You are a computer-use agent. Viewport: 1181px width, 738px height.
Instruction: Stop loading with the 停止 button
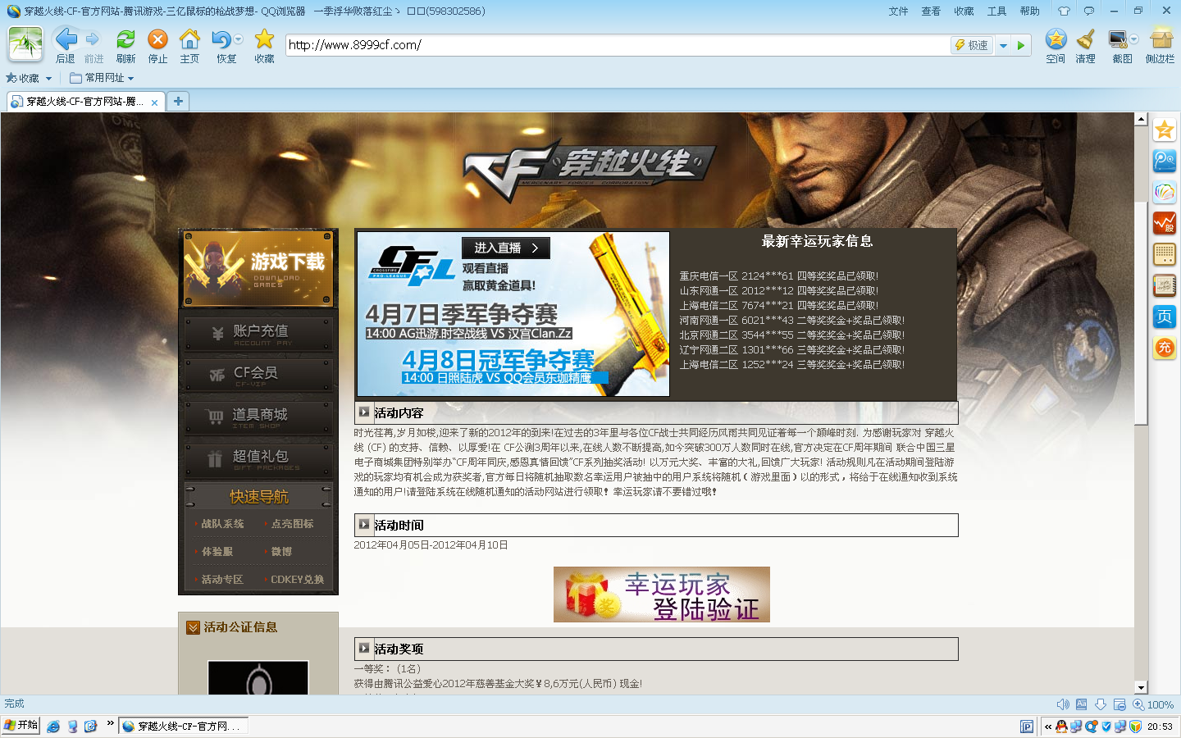(157, 44)
